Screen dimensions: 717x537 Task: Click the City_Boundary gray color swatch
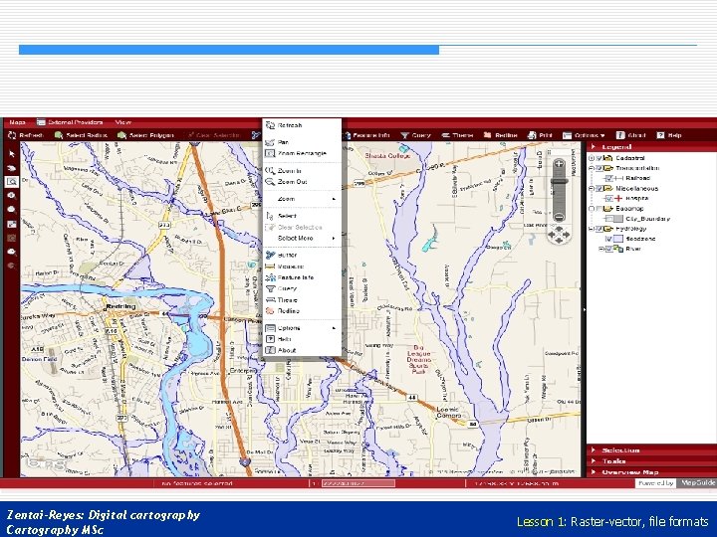pos(618,218)
